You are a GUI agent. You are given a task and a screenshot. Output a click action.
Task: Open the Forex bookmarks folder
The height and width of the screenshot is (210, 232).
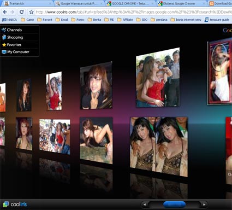pos(78,20)
